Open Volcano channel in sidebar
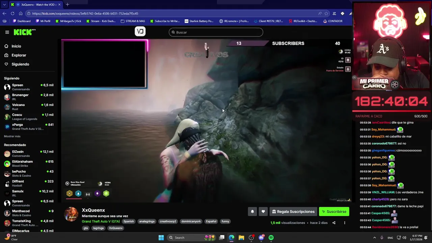The height and width of the screenshot is (243, 432). 29,107
